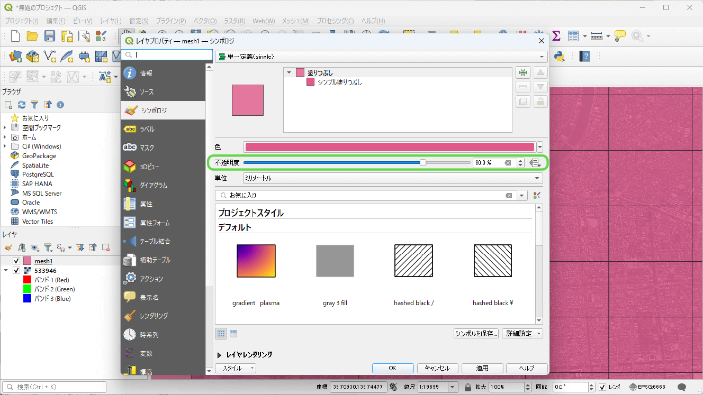This screenshot has width=703, height=395.
Task: Open the style manager icon beside search
Action: tap(537, 196)
